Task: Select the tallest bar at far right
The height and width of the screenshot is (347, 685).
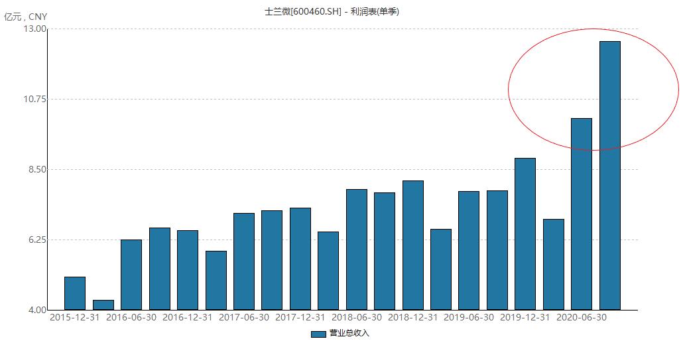Action: tap(610, 176)
